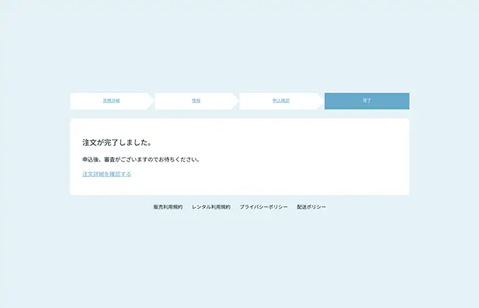The width and height of the screenshot is (479, 308).
Task: View the レンタル利用規約 page
Action: [x=211, y=207]
